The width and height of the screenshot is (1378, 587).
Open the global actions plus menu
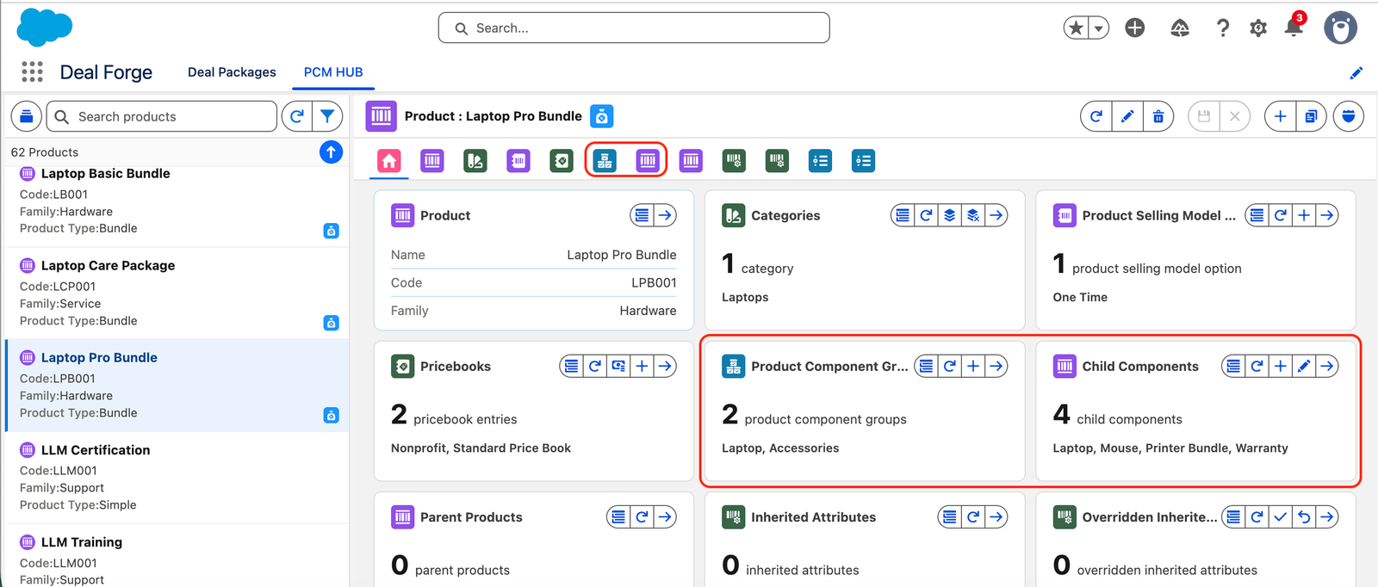[x=1135, y=28]
